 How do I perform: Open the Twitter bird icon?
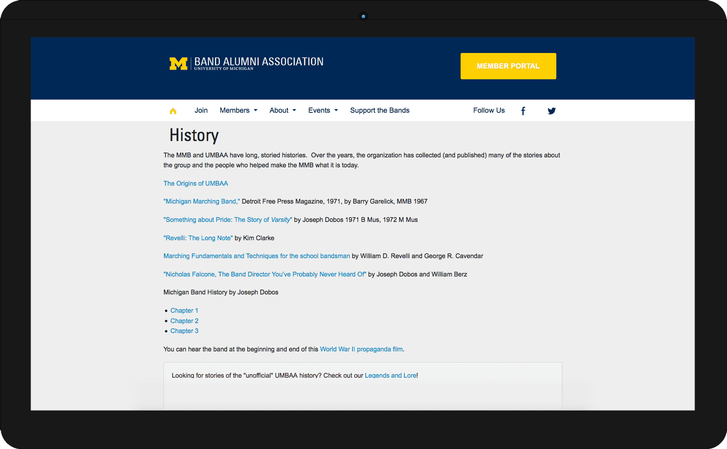(551, 111)
